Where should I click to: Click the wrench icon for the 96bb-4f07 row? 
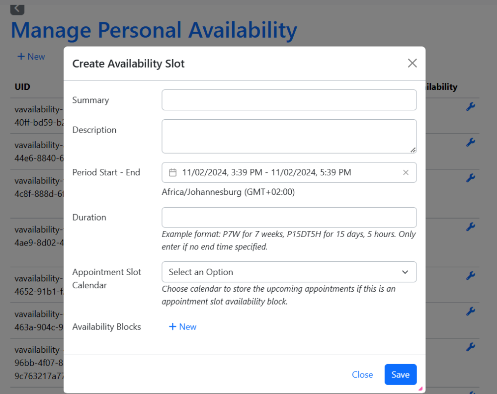coord(470,347)
